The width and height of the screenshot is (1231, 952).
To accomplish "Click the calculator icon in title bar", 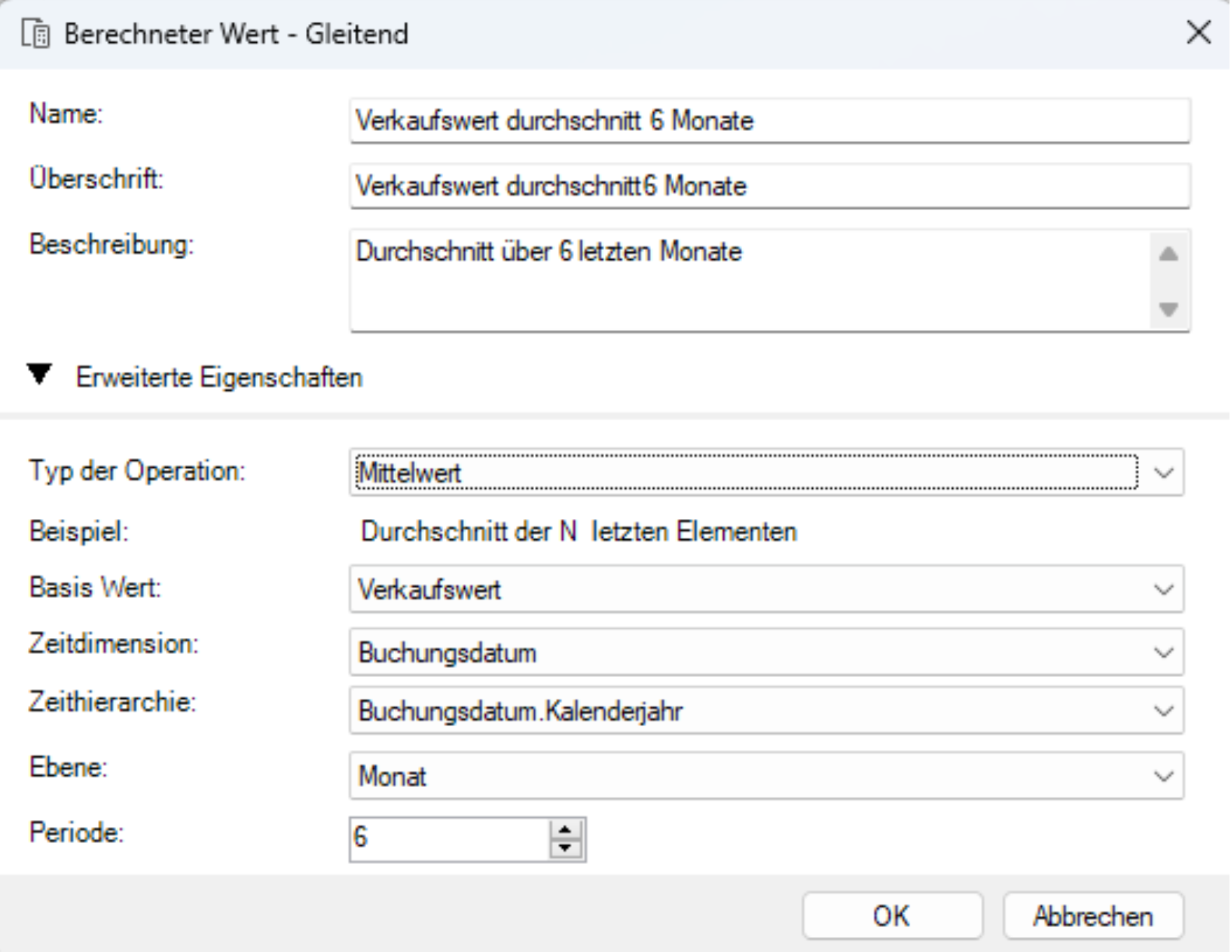I will click(x=35, y=34).
